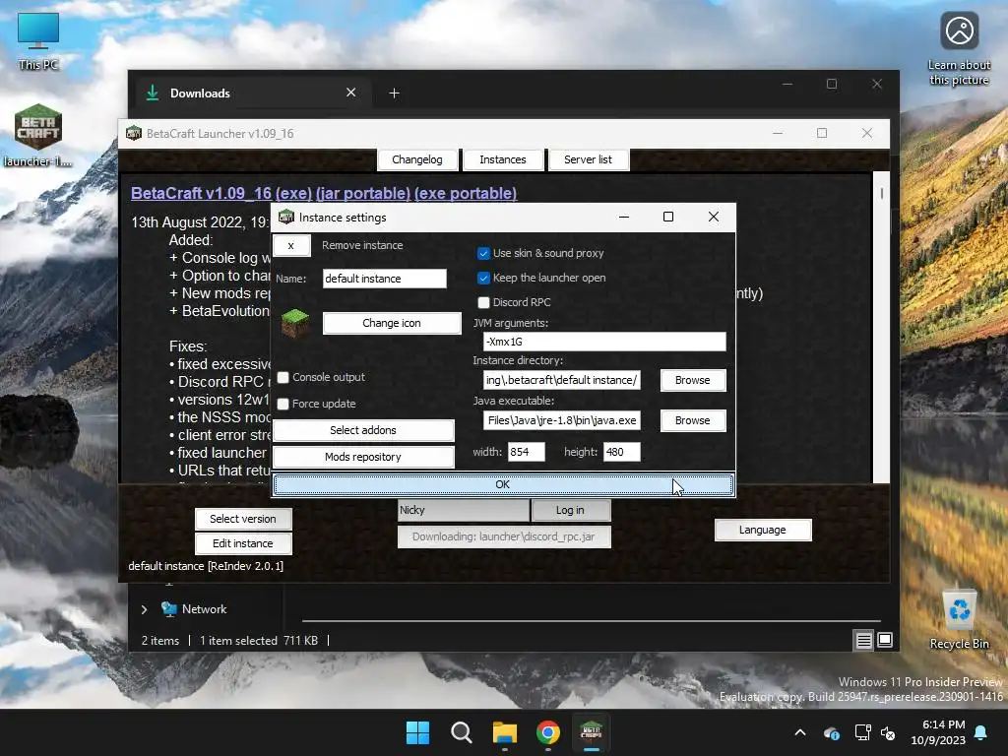Click Instance directory path field
Viewport: 1008px width, 756px height.
(x=562, y=380)
